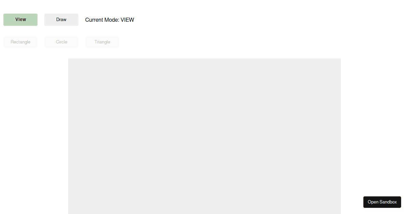Viewport: 409px width, 214px height.
Task: Launch Open Sandbox
Action: [382, 202]
